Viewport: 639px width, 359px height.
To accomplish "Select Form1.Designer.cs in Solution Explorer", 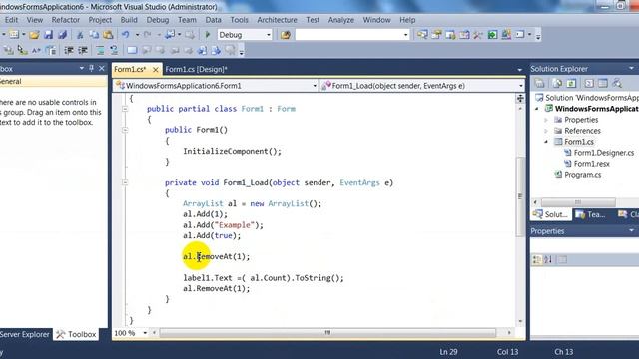I will click(603, 153).
